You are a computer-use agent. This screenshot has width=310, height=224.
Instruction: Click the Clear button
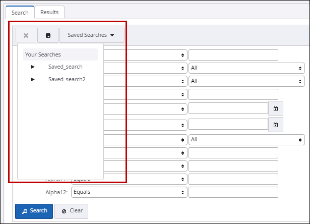pos(71,211)
